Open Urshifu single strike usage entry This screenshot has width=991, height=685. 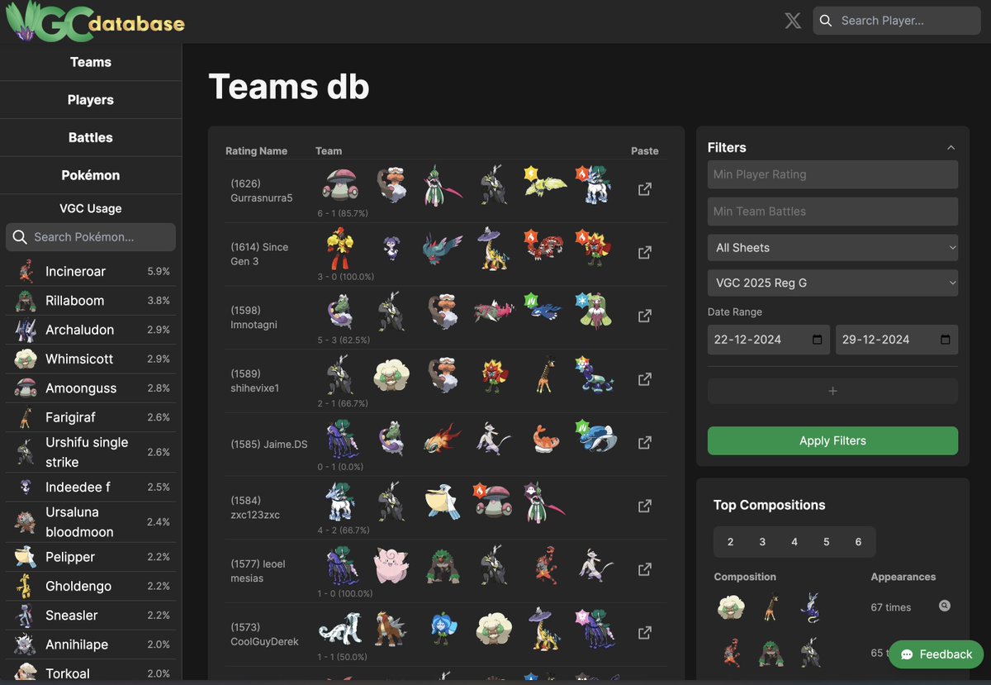point(91,452)
